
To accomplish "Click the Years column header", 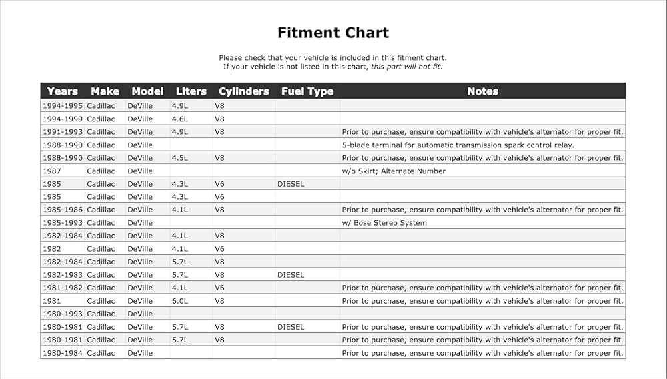I will click(x=63, y=91).
